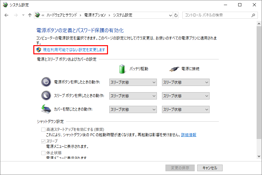This screenshot has width=262, height=175.
Task: Click the vertical scrollbar thumb
Action: [x=259, y=82]
